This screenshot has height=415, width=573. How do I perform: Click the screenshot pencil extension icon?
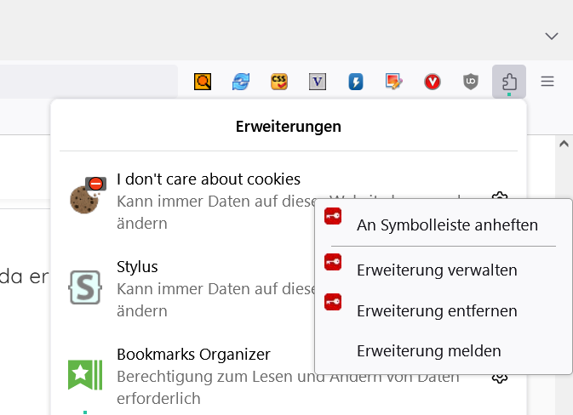[x=393, y=82]
